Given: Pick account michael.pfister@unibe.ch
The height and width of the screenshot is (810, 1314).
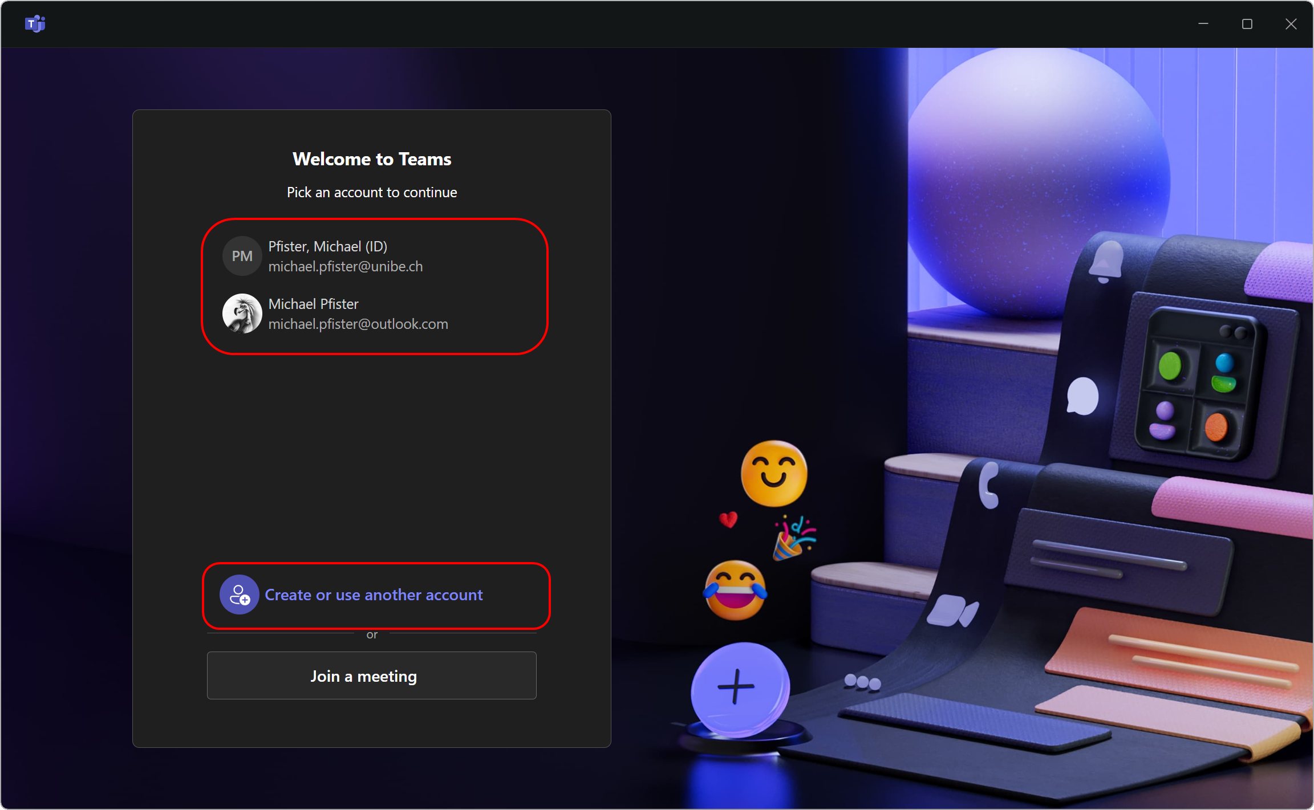Looking at the screenshot, I should tap(346, 266).
